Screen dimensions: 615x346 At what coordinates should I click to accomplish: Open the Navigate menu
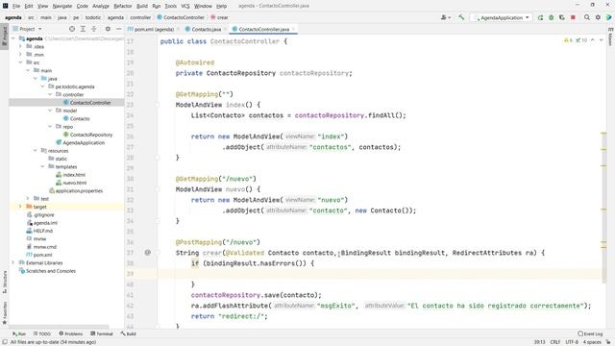61,6
